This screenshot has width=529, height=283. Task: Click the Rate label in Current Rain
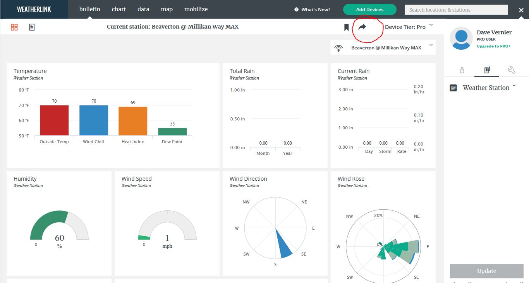402,151
